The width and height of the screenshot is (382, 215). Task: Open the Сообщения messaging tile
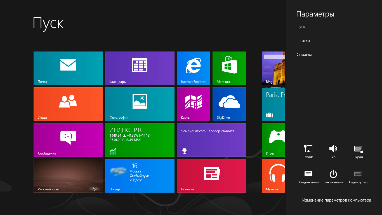68,140
